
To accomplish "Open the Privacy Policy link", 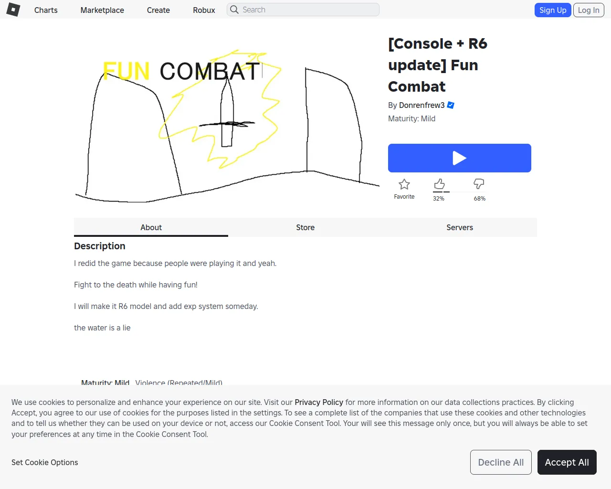I will (x=319, y=402).
